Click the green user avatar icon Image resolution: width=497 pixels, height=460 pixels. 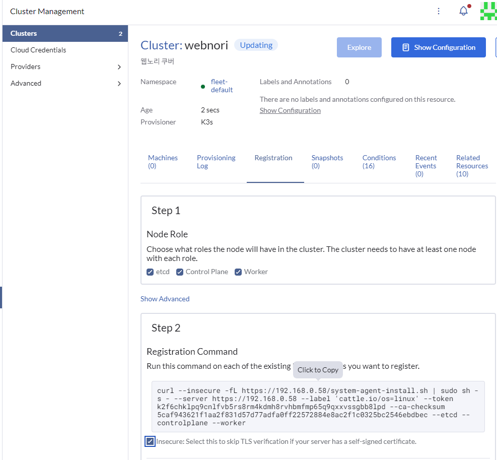click(x=488, y=11)
